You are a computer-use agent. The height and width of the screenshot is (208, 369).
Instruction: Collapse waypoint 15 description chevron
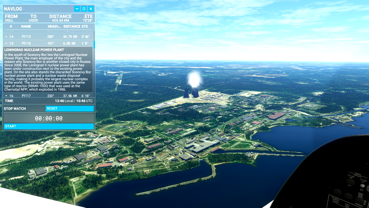pyautogui.click(x=6, y=43)
